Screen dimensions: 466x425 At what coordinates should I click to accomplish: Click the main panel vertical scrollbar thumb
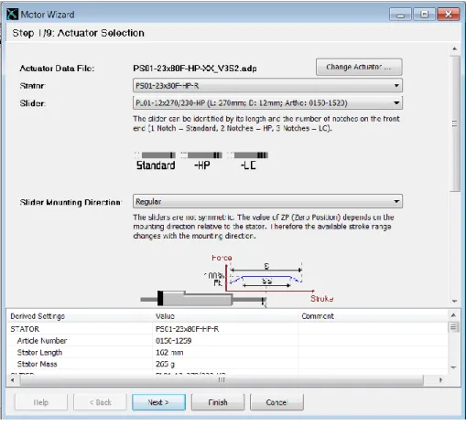455,123
